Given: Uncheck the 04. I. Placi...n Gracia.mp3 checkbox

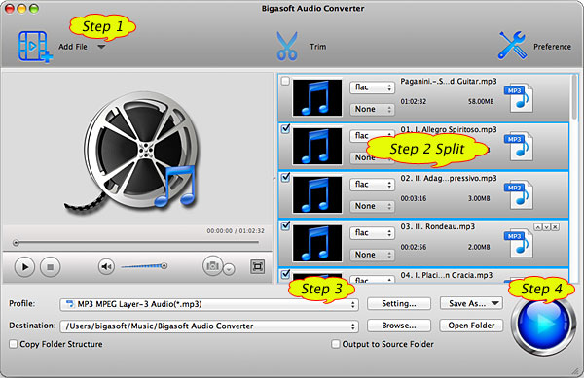Looking at the screenshot, I should (285, 274).
